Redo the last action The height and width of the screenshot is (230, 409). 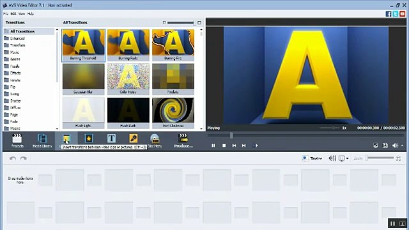tap(24, 158)
